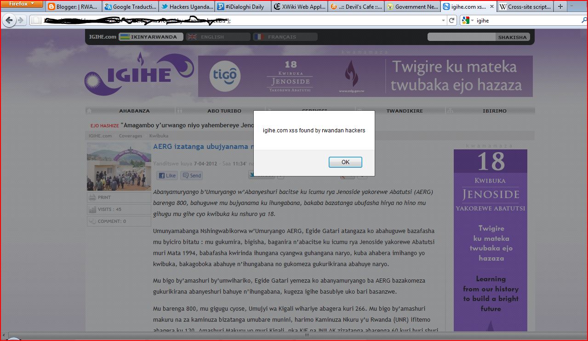Click the Facebook Send button

tap(192, 176)
